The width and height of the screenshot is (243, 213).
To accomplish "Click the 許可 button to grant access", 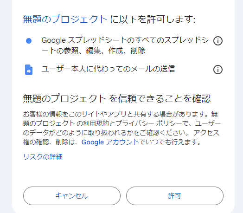I will click(x=175, y=196).
